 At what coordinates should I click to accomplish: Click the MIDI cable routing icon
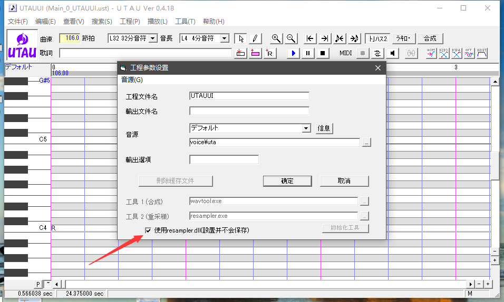tap(377, 53)
